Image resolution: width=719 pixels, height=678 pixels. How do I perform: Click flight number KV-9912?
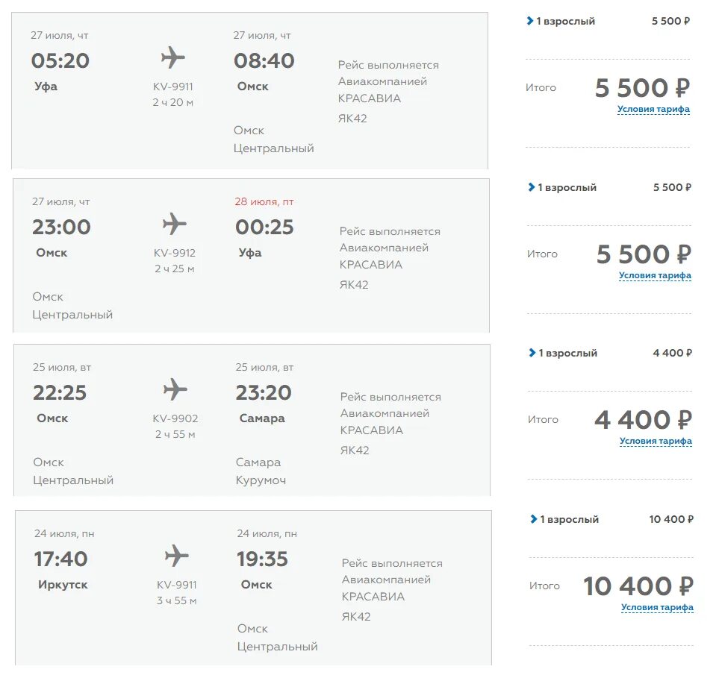click(x=174, y=253)
